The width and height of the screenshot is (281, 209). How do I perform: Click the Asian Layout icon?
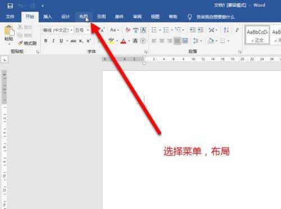[x=212, y=30]
